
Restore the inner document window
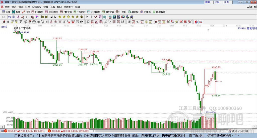[x=251, y=7]
